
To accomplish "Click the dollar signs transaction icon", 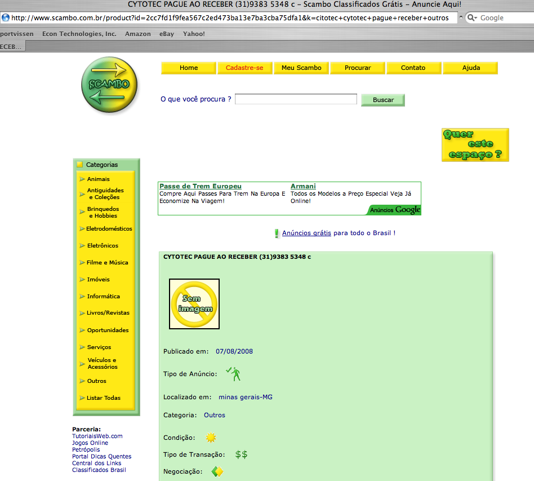I will tap(241, 454).
